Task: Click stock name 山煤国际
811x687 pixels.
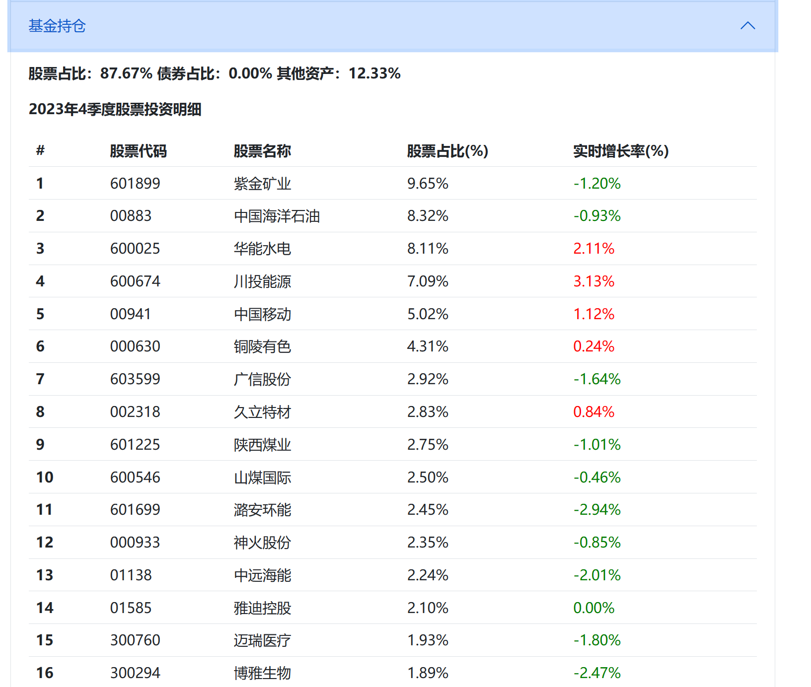Action: (x=262, y=478)
